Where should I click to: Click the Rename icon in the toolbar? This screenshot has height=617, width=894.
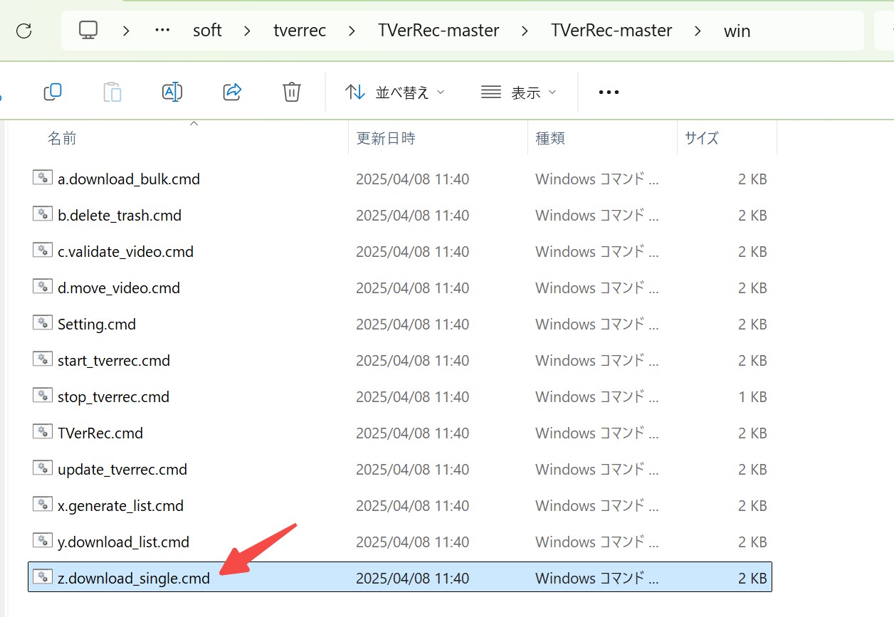point(172,92)
